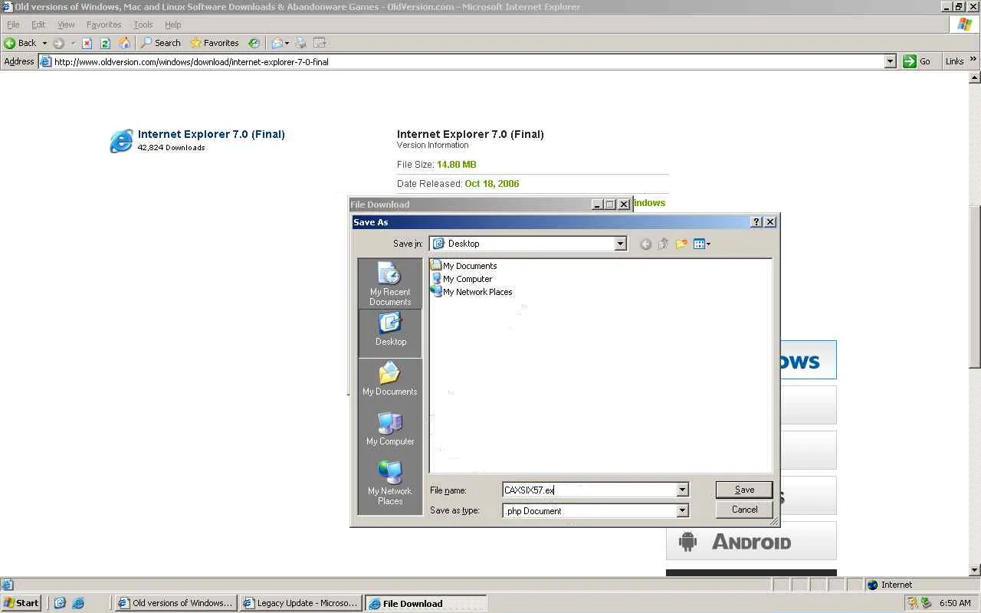Image resolution: width=981 pixels, height=613 pixels.
Task: Open the View menu
Action: [x=66, y=25]
